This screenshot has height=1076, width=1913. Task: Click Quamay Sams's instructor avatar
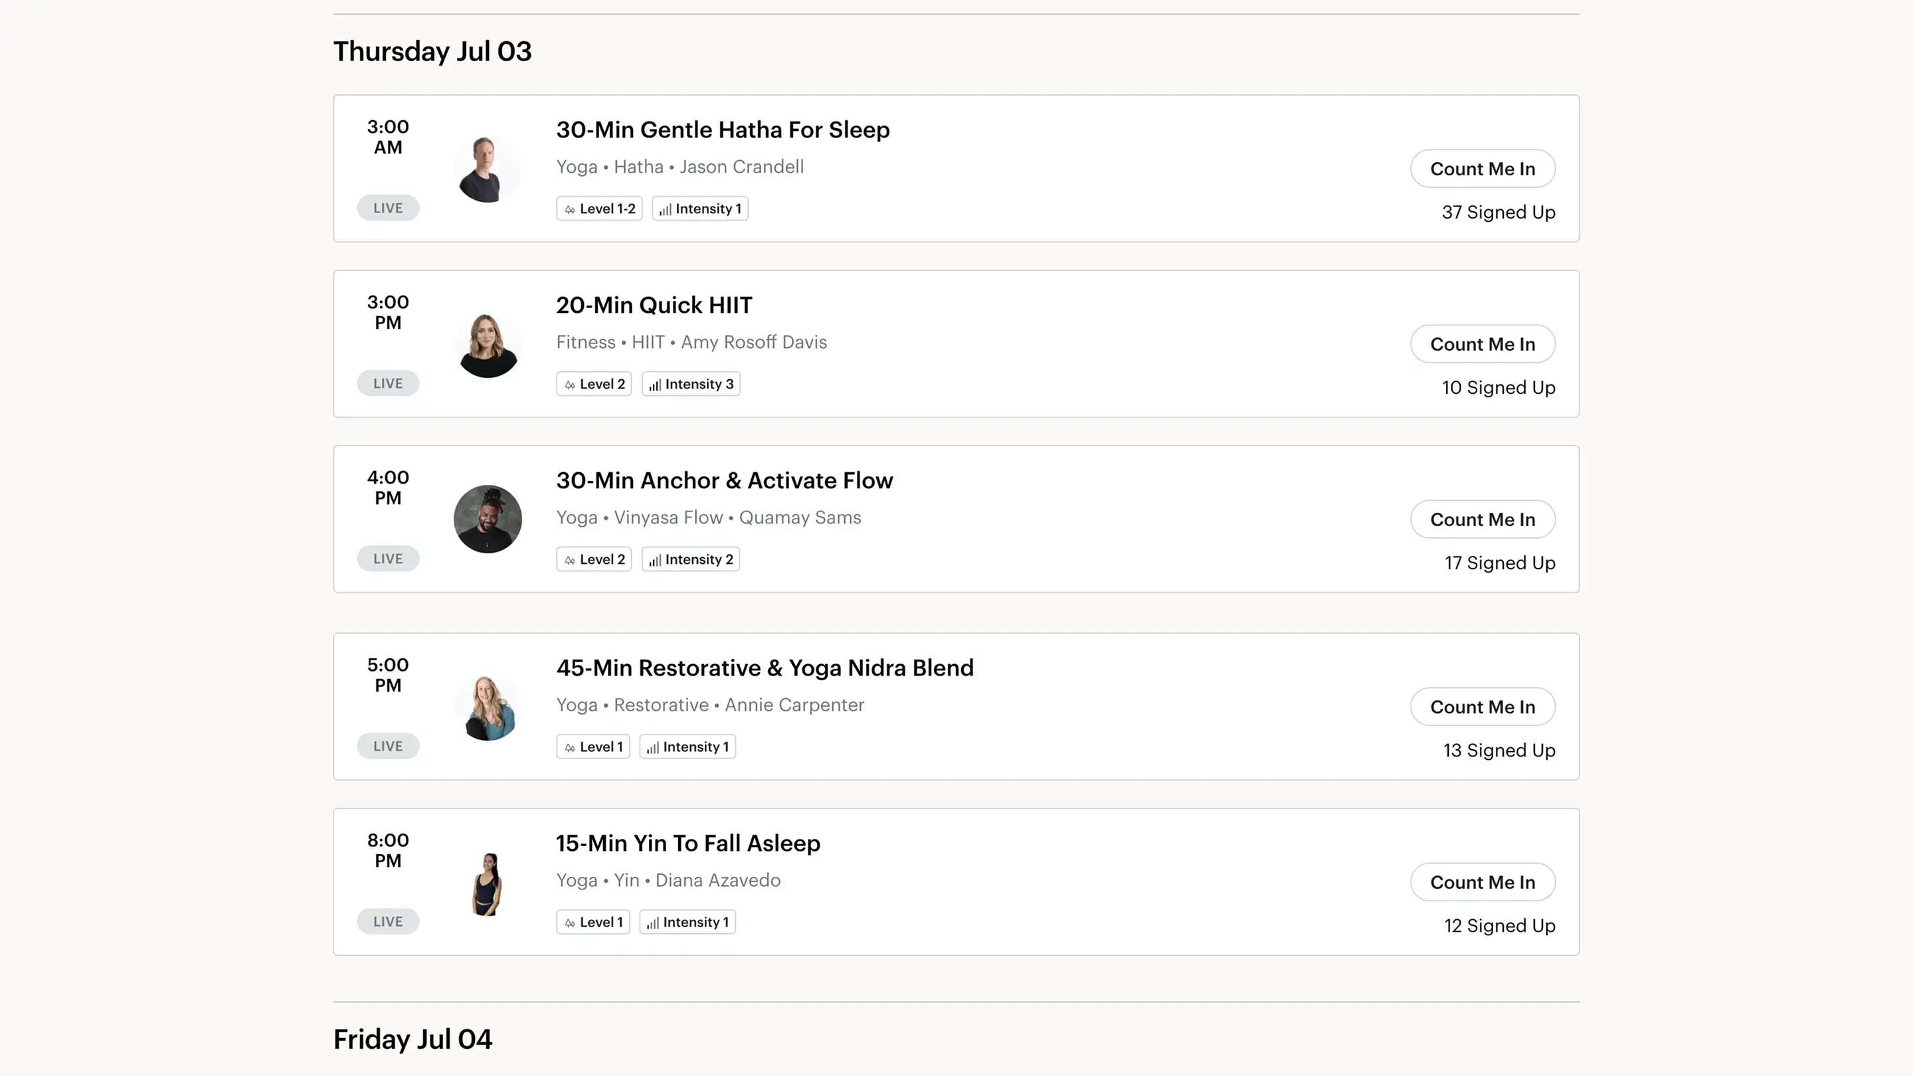pos(487,519)
